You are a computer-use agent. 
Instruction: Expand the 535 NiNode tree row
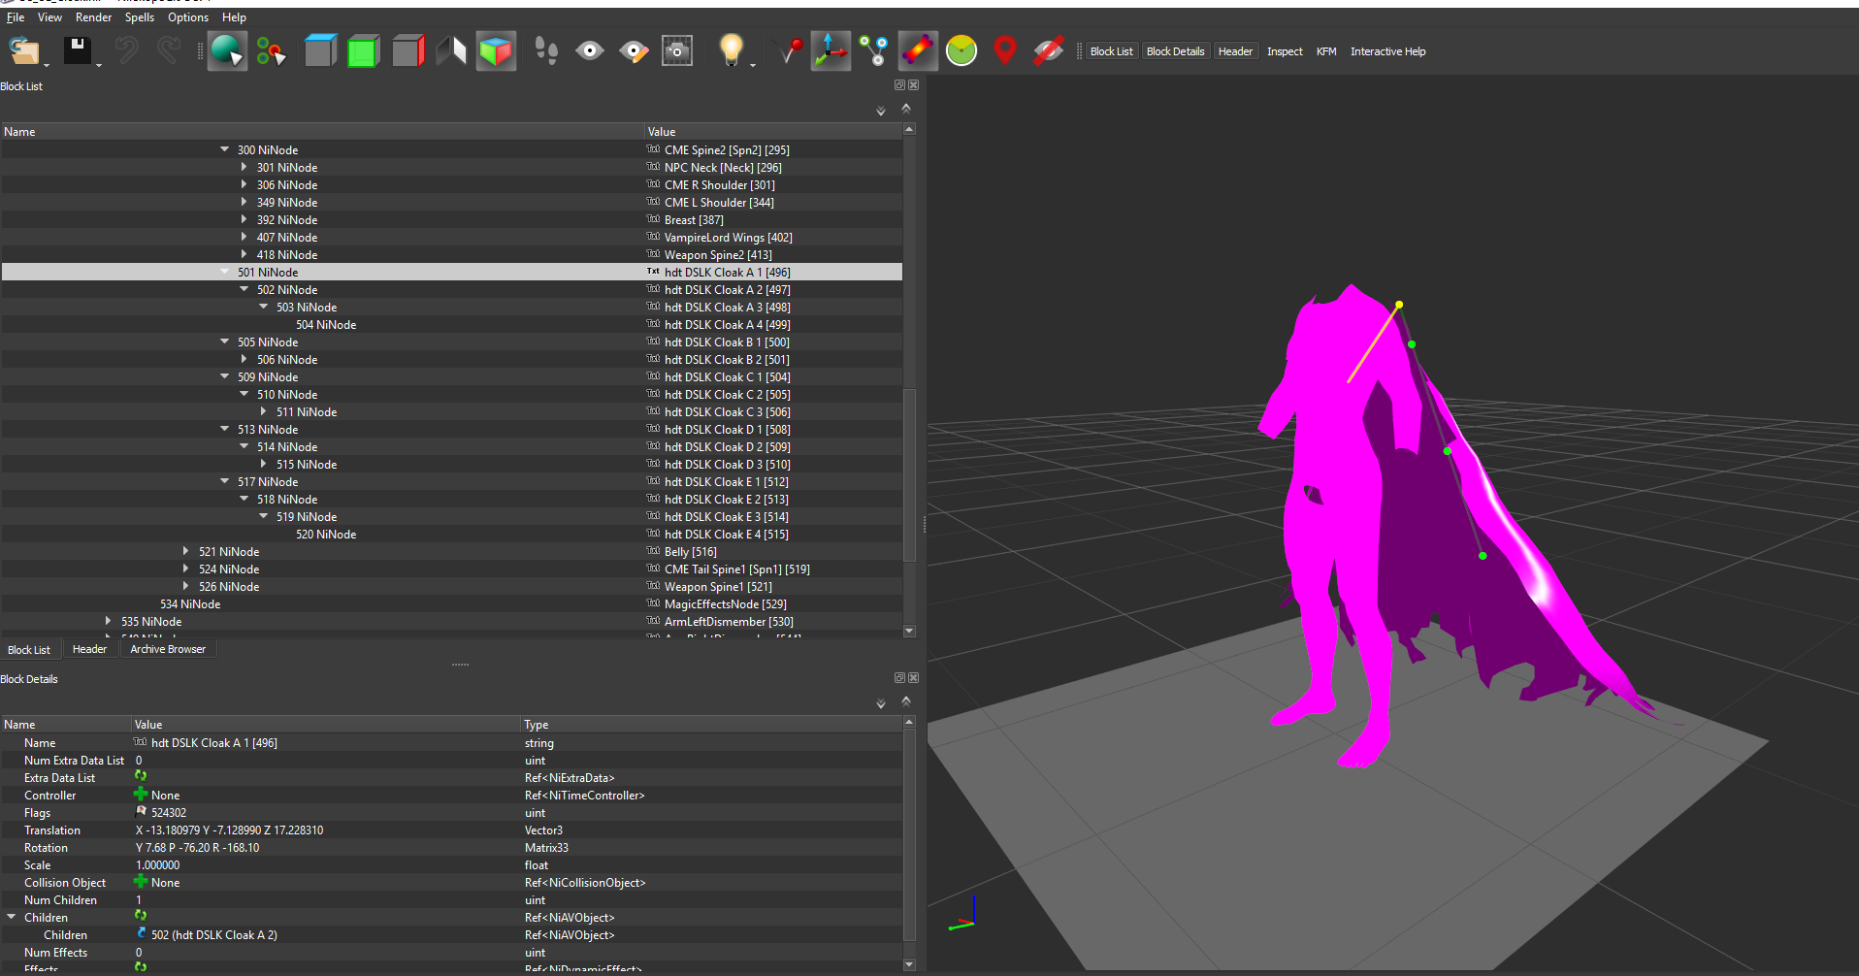[x=108, y=621]
